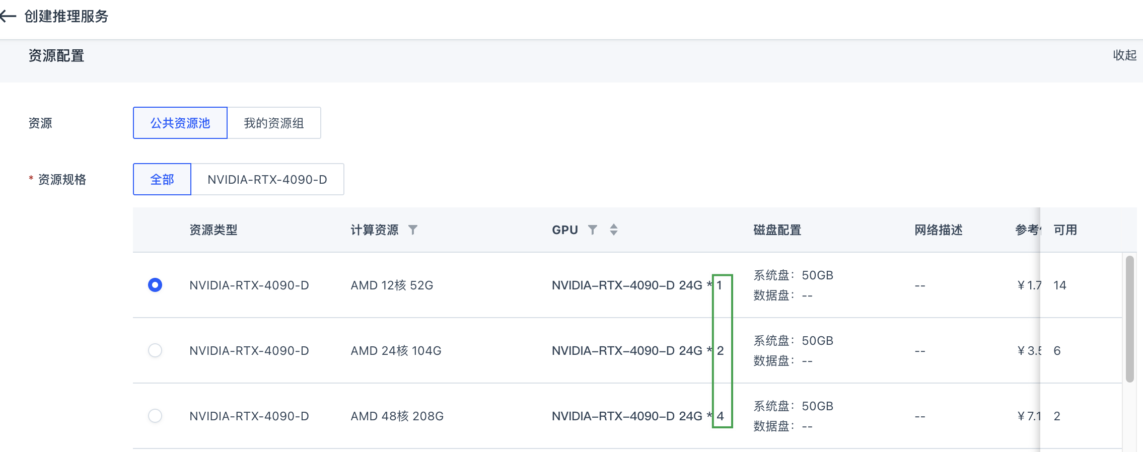Screen dimensions: 1143x452
Task: Click the available count 14
Action: click(1060, 285)
